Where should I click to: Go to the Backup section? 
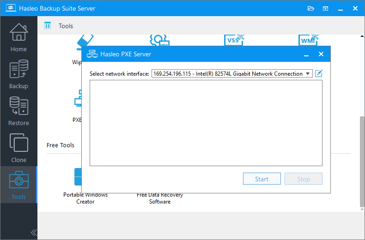click(18, 74)
